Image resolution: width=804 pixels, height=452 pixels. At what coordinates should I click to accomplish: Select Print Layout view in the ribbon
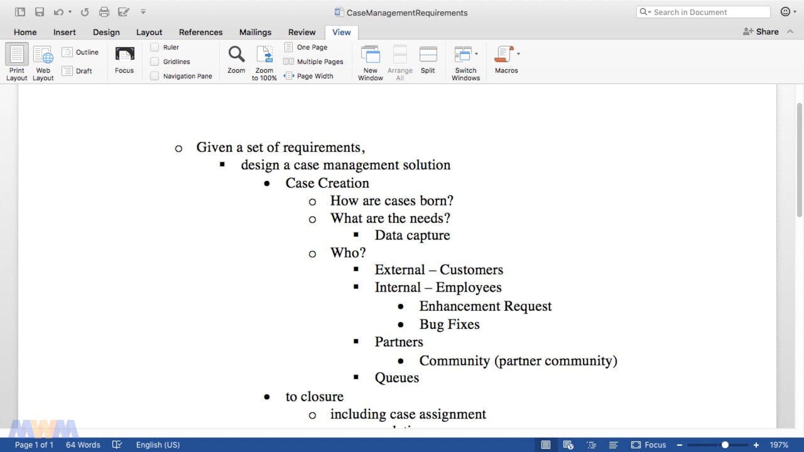17,62
